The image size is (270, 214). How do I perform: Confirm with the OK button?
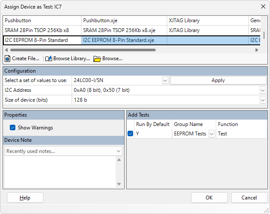pyautogui.click(x=209, y=198)
